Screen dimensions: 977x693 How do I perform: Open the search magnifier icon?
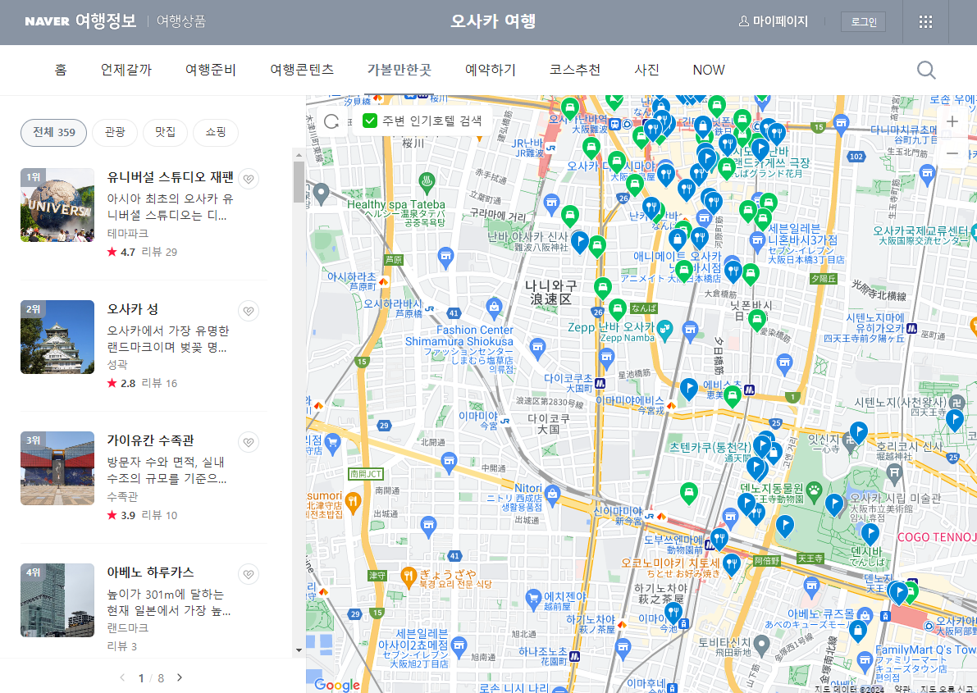pos(926,70)
